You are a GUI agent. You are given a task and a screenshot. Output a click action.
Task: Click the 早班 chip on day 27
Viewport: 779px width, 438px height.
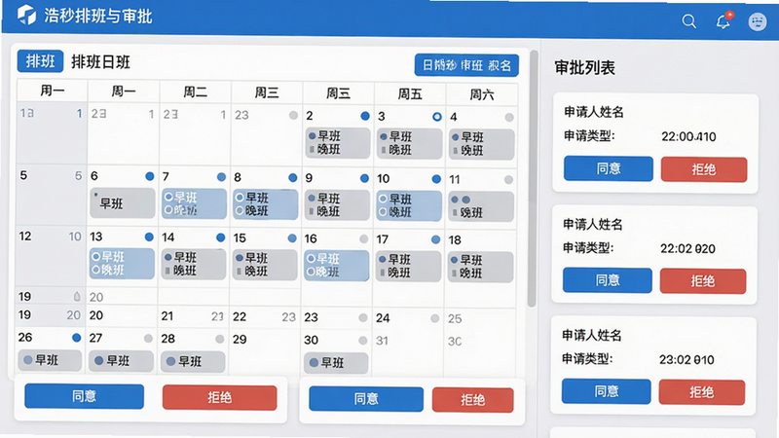pos(121,361)
